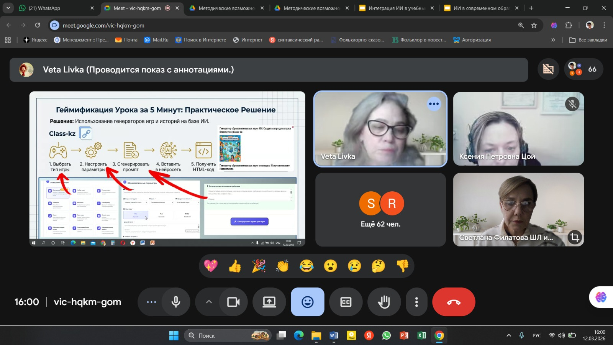Send the clapping hands reaction

point(283,266)
